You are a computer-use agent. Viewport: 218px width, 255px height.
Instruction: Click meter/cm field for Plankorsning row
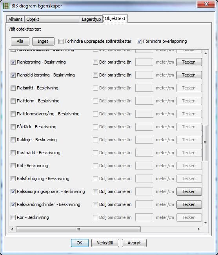[x=144, y=62]
